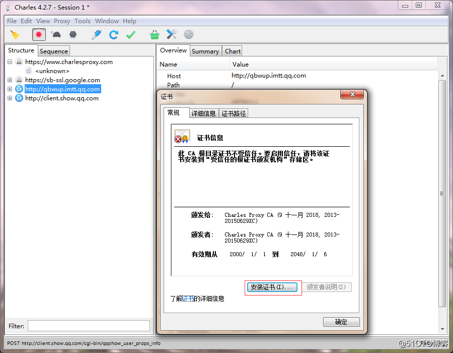Click the document icon beside <unknown>
453x353 pixels.
click(x=28, y=71)
